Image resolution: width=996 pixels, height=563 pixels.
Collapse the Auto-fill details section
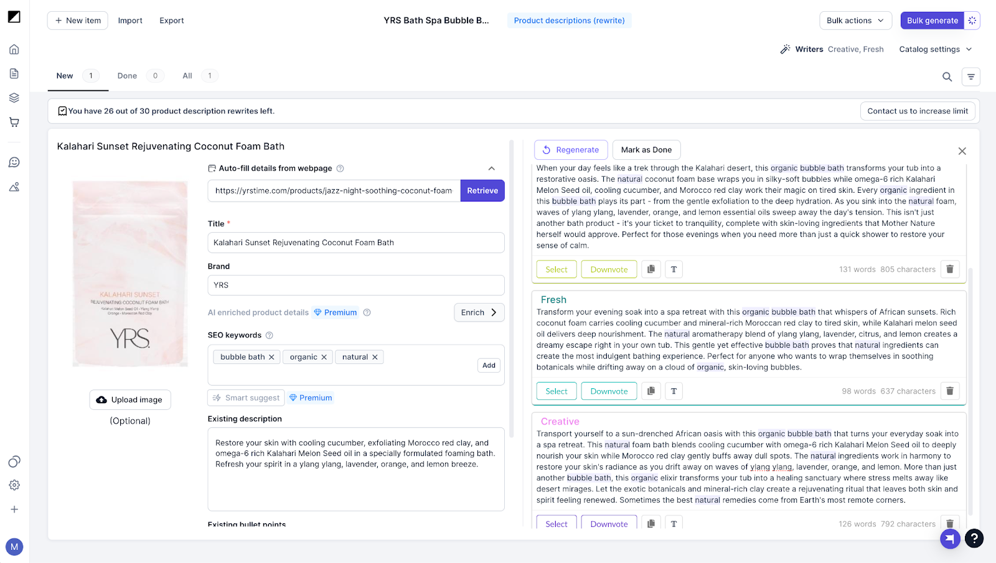coord(491,169)
